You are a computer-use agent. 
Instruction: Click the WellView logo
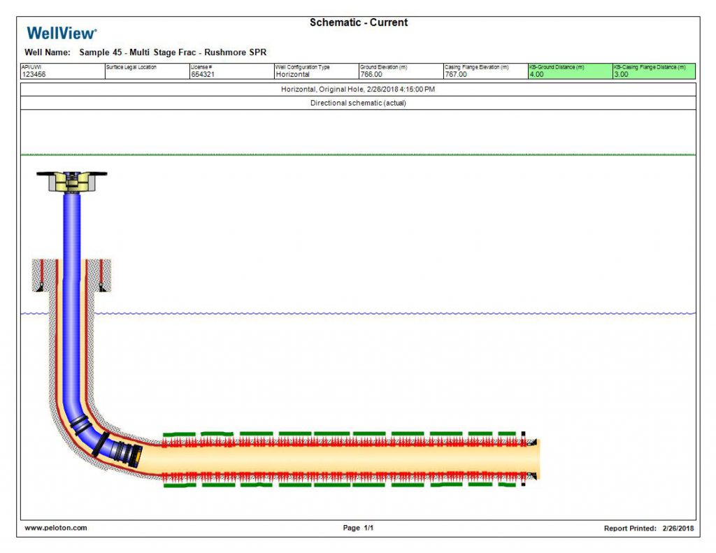pos(62,33)
